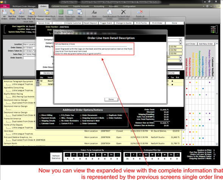Image resolution: width=223 pixels, height=180 pixels.
Task: Expand the lowest yellow dropdown arrow in Maintain Order
Action: coord(181,61)
